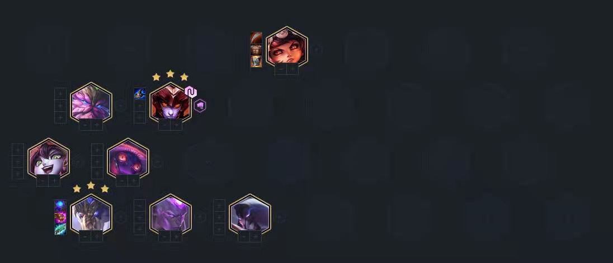Click the purple fist emblem badge
Viewport: 613px width, 263px height.
tap(200, 106)
